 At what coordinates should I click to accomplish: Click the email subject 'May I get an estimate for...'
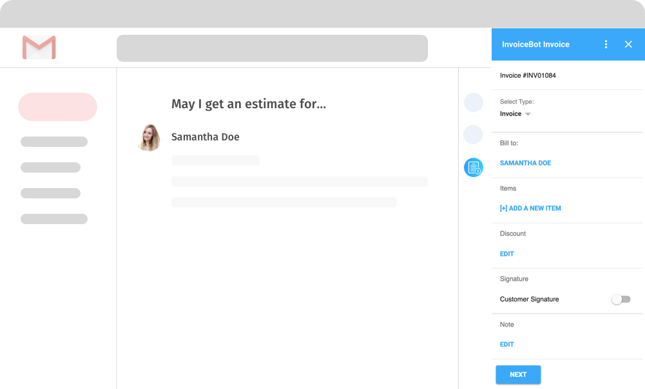(248, 104)
